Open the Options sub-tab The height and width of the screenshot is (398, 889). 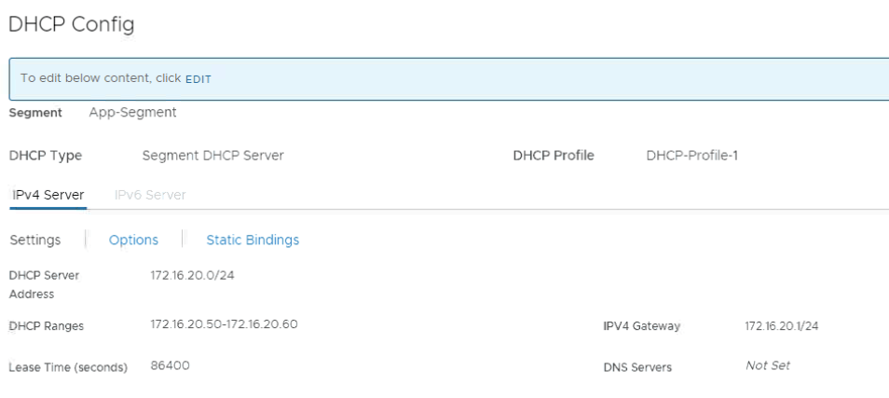click(133, 240)
